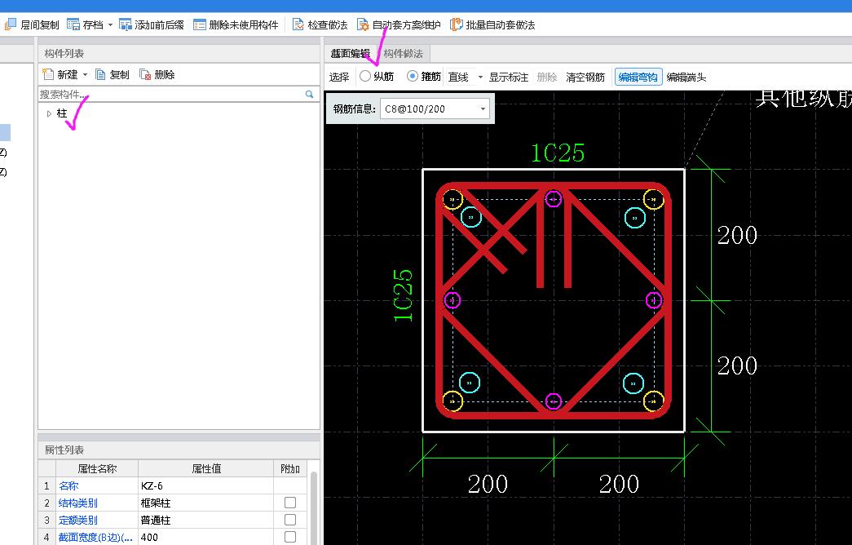Click the magenta rebar dot on left side

451,300
